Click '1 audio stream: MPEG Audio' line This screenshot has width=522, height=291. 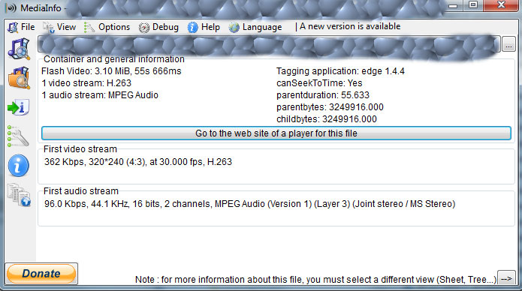click(100, 95)
